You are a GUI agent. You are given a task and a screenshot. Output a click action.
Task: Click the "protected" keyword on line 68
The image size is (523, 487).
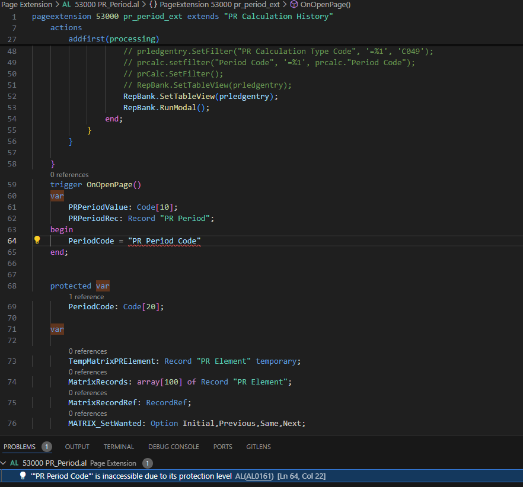tap(71, 286)
